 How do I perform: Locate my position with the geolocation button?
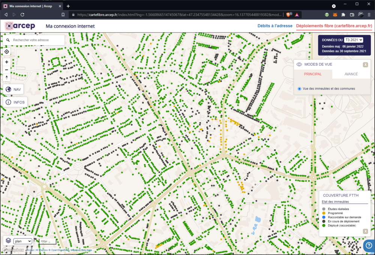(x=7, y=52)
